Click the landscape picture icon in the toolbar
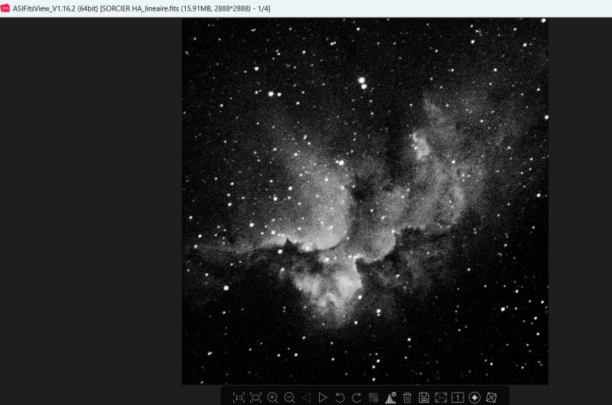This screenshot has width=612, height=405. click(x=441, y=397)
